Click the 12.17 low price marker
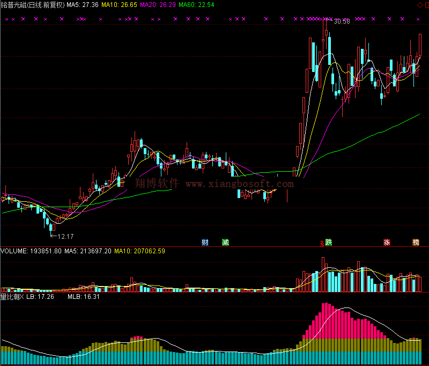 point(65,236)
